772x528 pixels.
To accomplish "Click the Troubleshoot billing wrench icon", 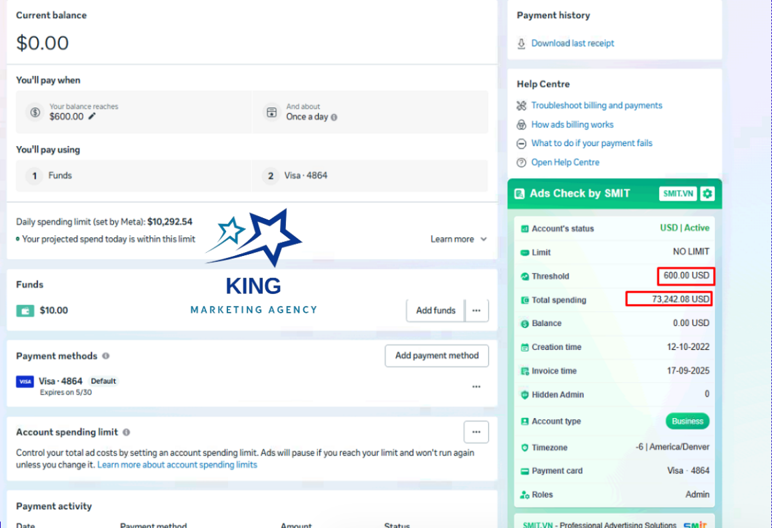I will 521,105.
